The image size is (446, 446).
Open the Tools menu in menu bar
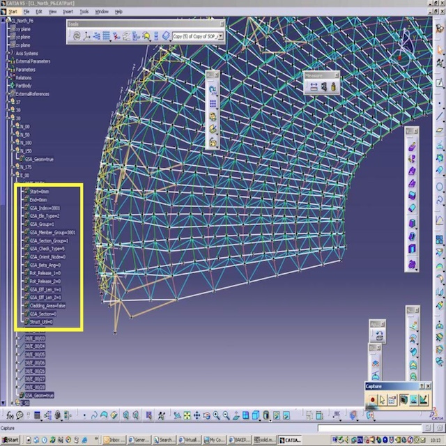pyautogui.click(x=84, y=12)
